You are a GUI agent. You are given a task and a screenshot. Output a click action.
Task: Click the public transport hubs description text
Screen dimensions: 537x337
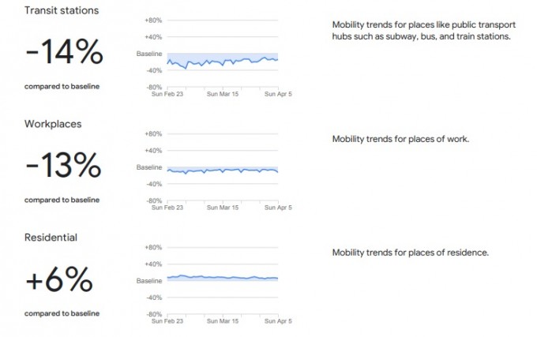pyautogui.click(x=423, y=31)
